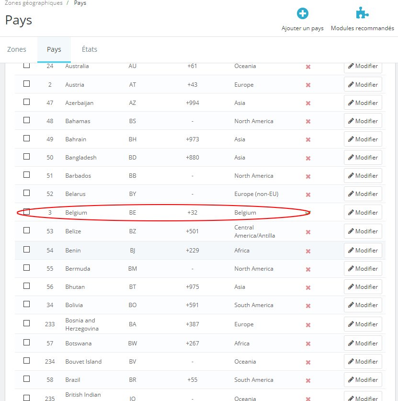The image size is (398, 401).
Task: Click the green enabled checkmark for Belgium
Action: click(308, 213)
